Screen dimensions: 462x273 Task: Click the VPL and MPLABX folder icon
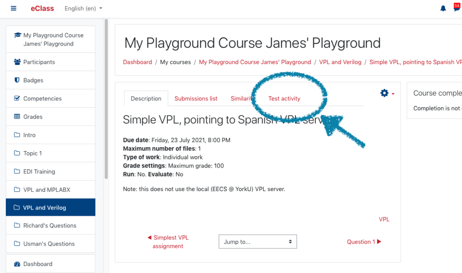pos(17,190)
